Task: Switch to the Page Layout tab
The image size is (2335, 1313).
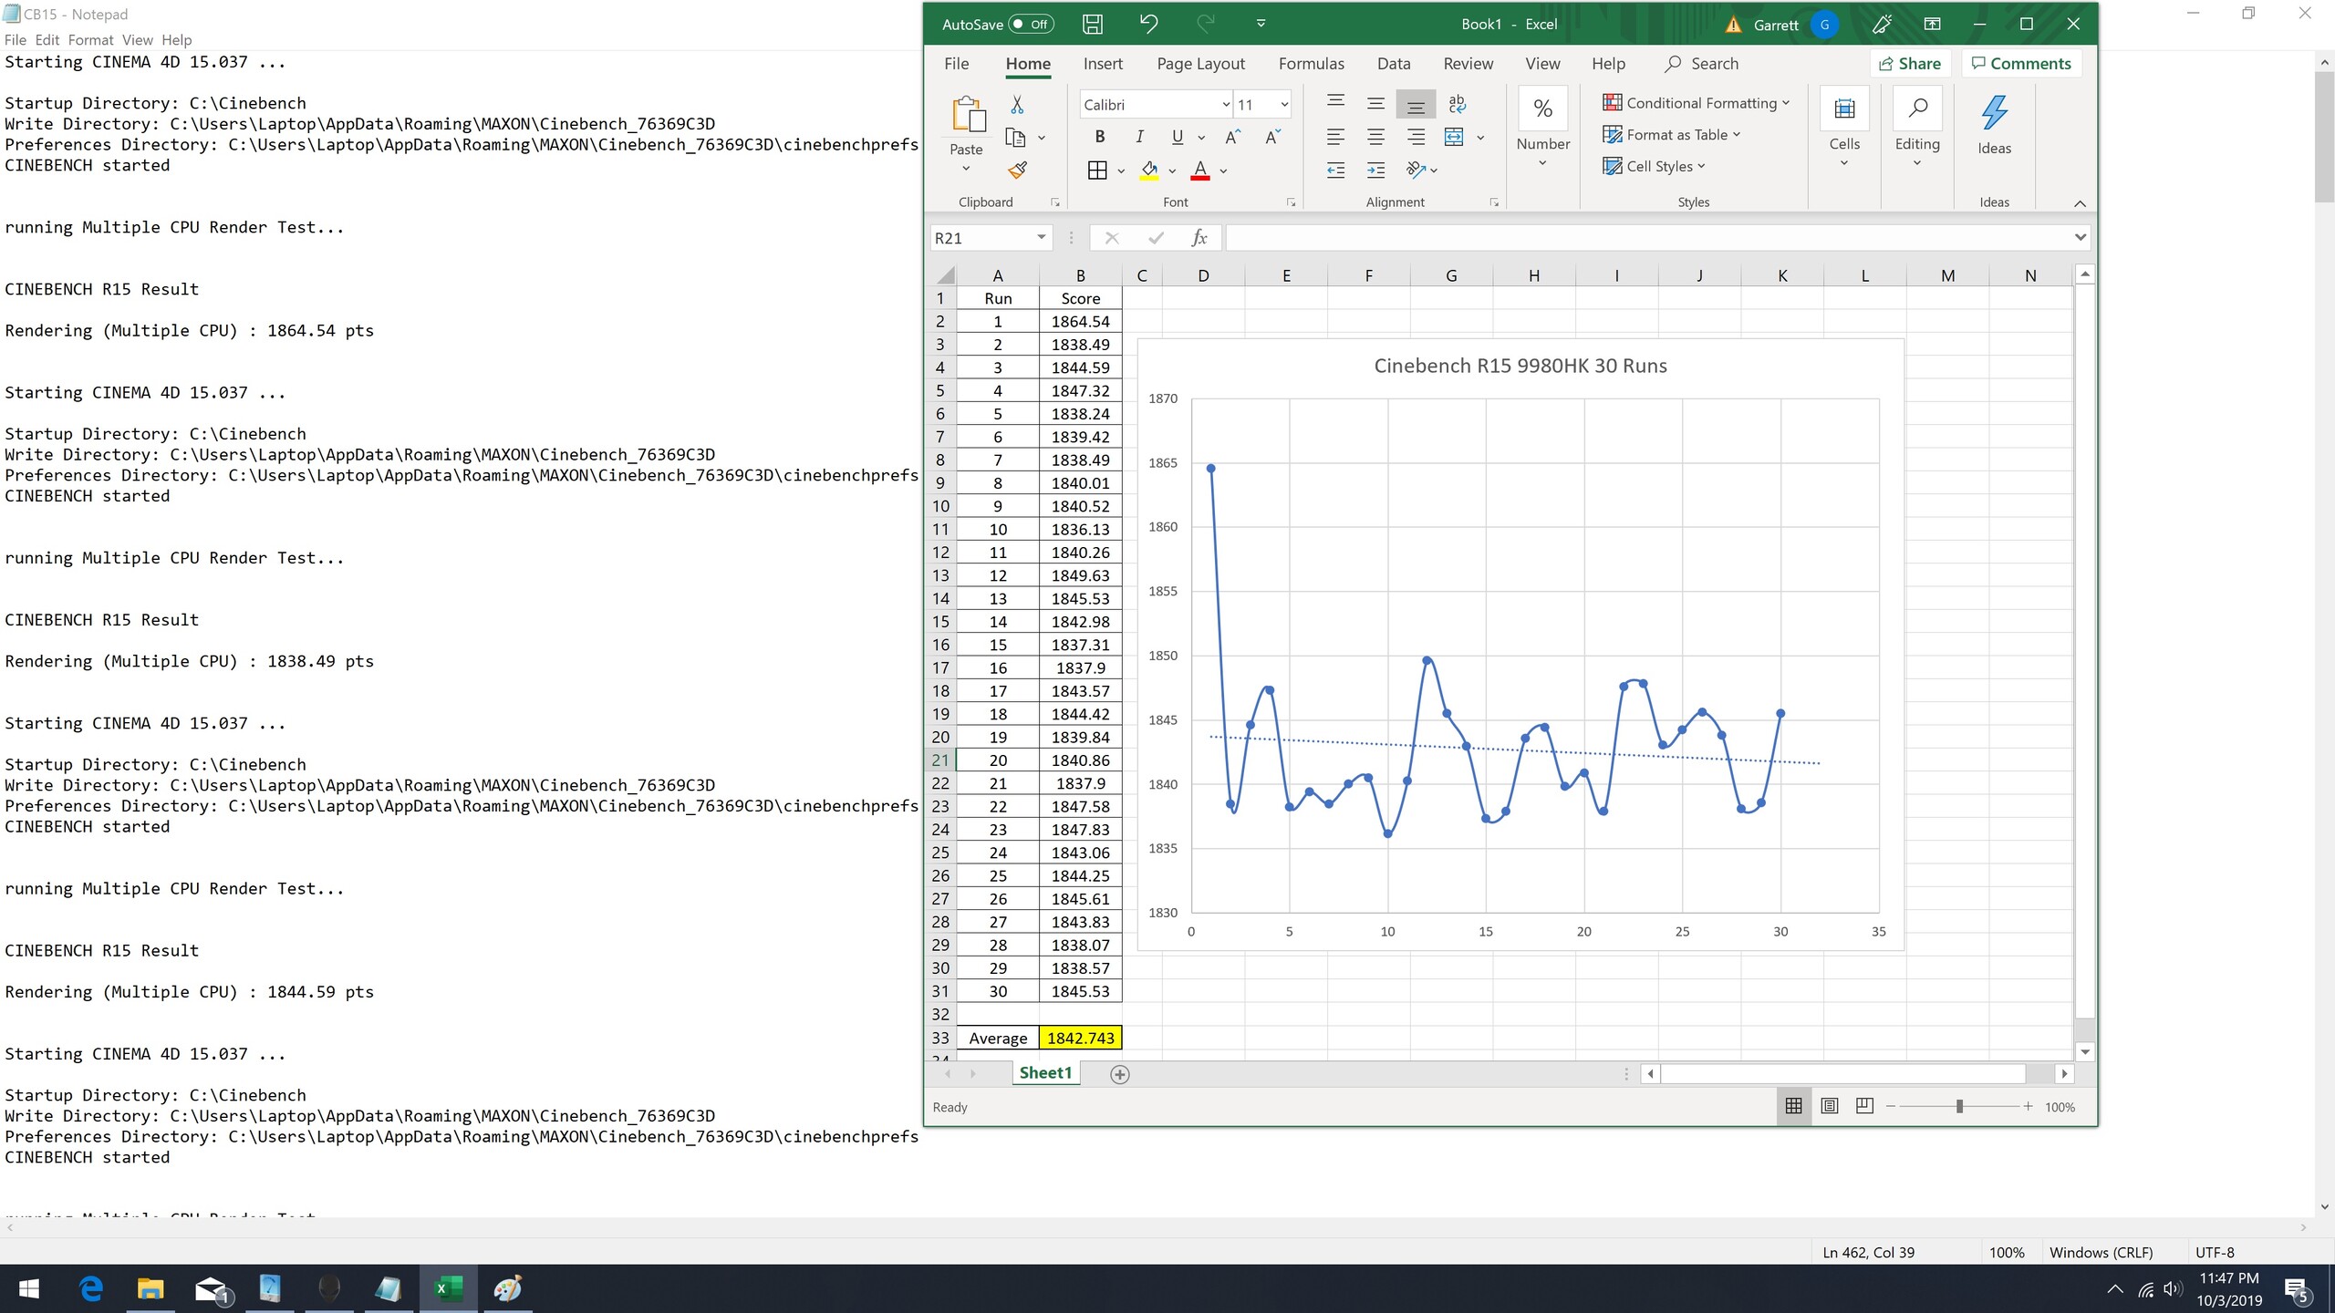Action: 1200,64
